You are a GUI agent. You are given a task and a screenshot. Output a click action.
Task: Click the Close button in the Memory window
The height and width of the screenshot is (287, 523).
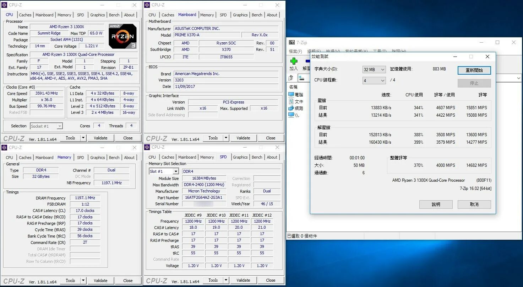tap(128, 280)
